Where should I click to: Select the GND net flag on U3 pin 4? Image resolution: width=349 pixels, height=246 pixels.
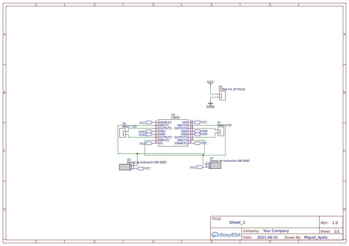pos(149,131)
